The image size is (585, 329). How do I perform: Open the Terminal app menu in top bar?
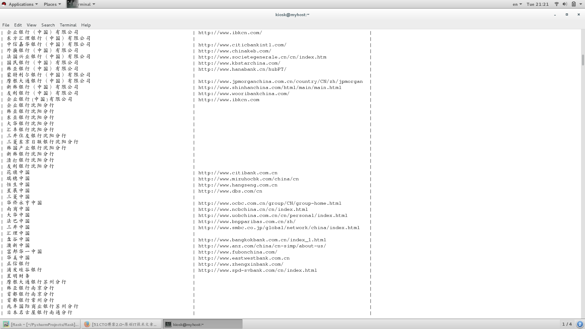(84, 4)
